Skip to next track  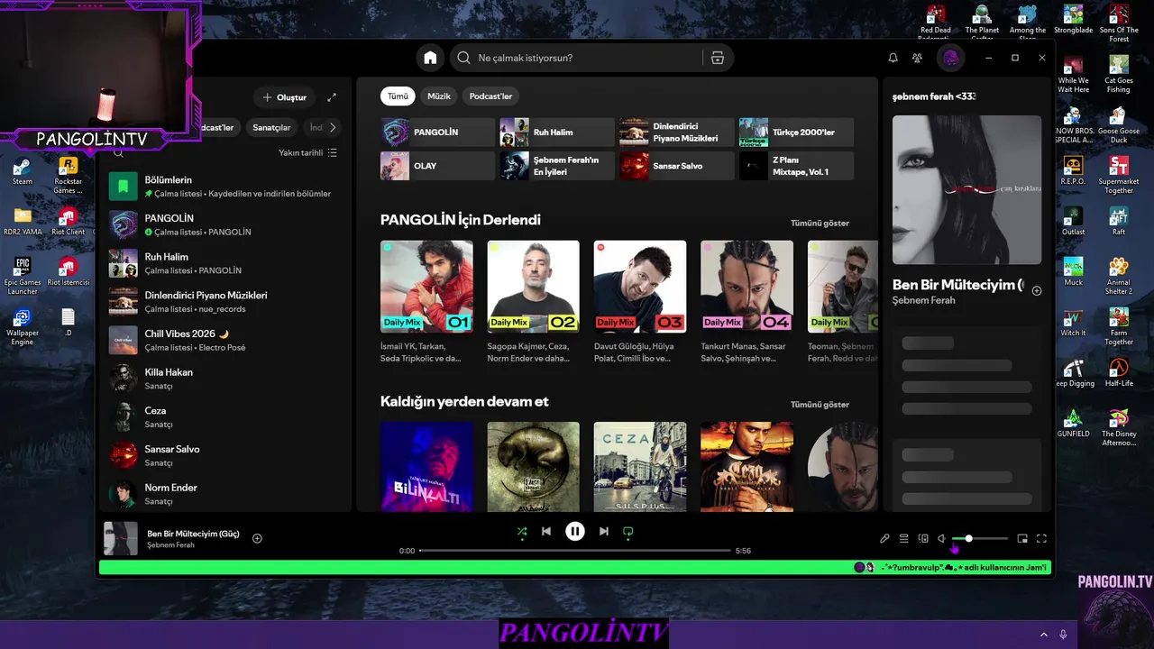click(604, 532)
